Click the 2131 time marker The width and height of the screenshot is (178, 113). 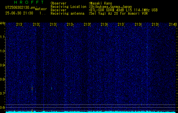pyautogui.click(x=20, y=24)
